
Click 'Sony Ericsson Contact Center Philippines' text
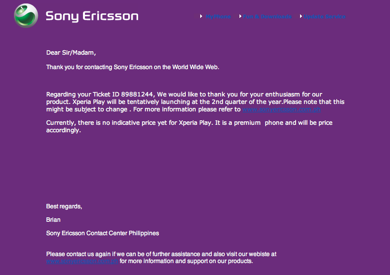pyautogui.click(x=102, y=233)
